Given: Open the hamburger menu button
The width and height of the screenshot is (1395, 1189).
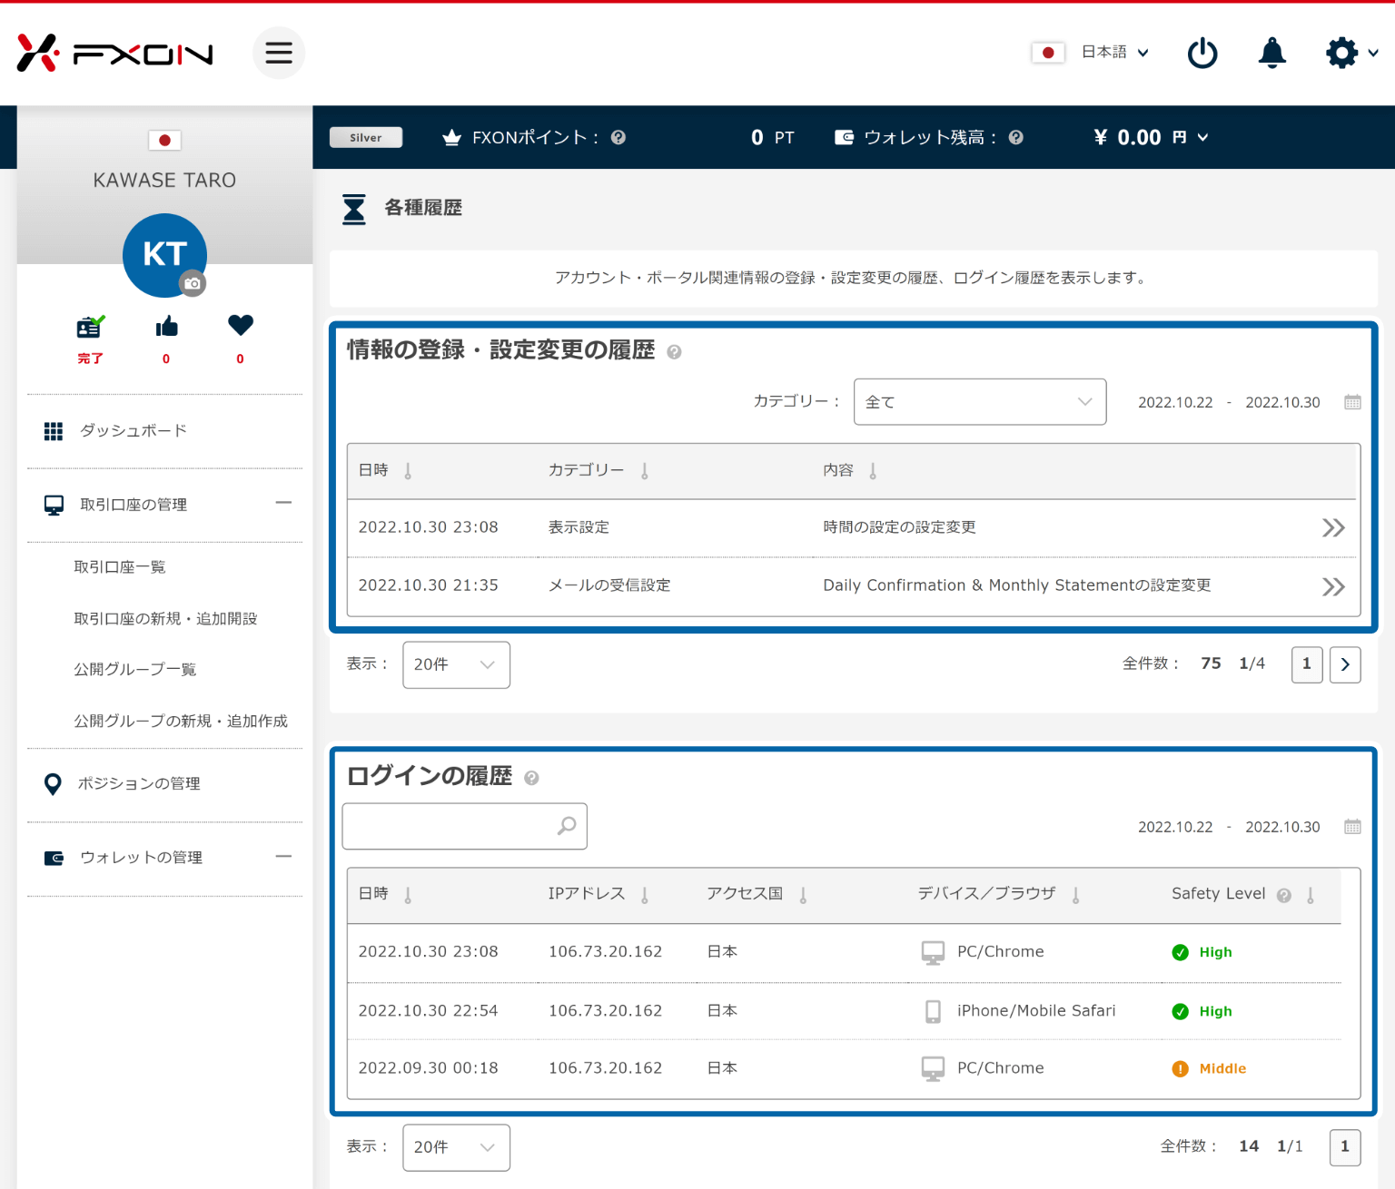Looking at the screenshot, I should click(279, 53).
